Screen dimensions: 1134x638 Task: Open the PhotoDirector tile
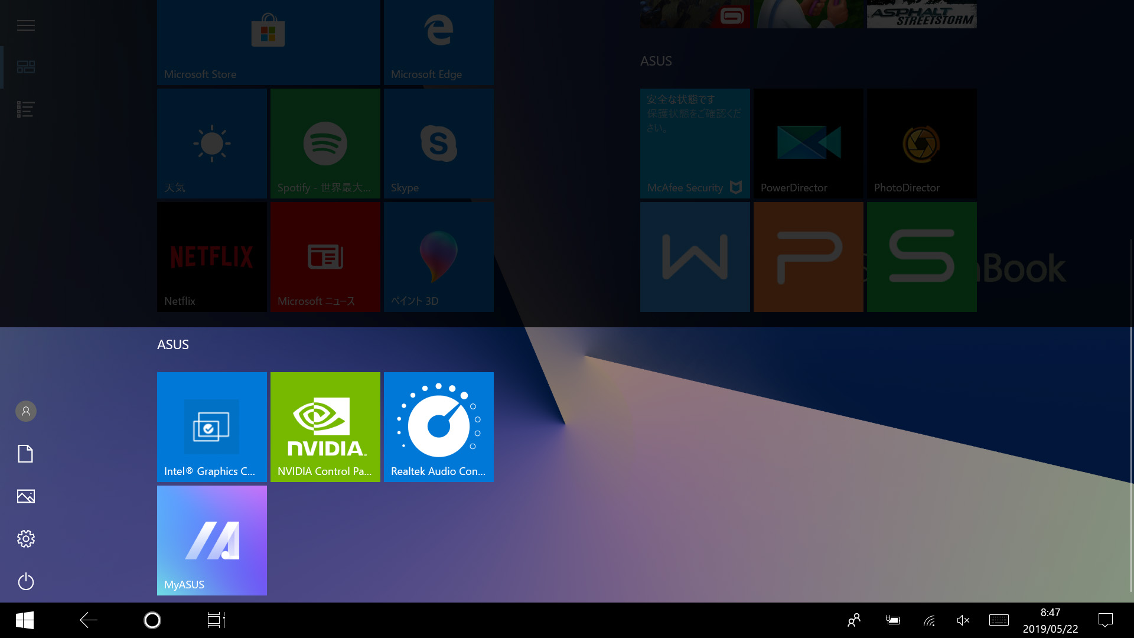coord(921,144)
